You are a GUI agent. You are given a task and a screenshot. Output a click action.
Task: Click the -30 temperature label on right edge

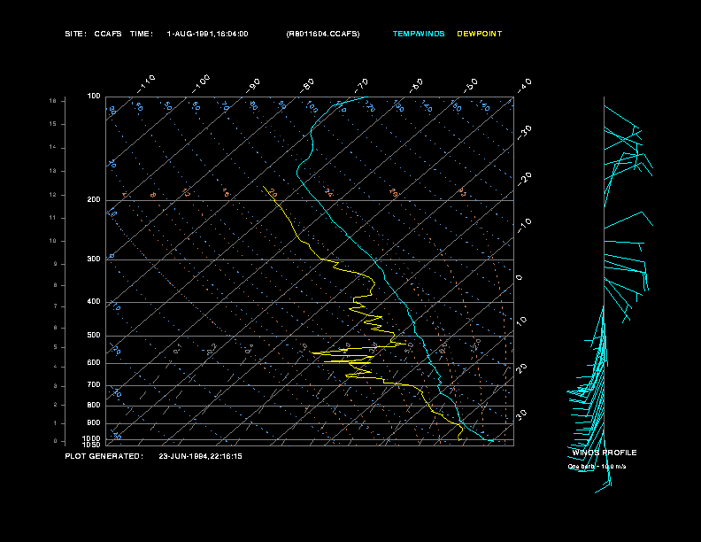(524, 132)
